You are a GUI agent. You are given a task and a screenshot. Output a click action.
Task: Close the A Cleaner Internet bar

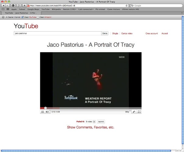point(3,17)
